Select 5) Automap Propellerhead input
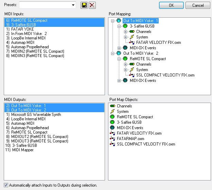This screenshot has height=190, width=212. [54, 47]
